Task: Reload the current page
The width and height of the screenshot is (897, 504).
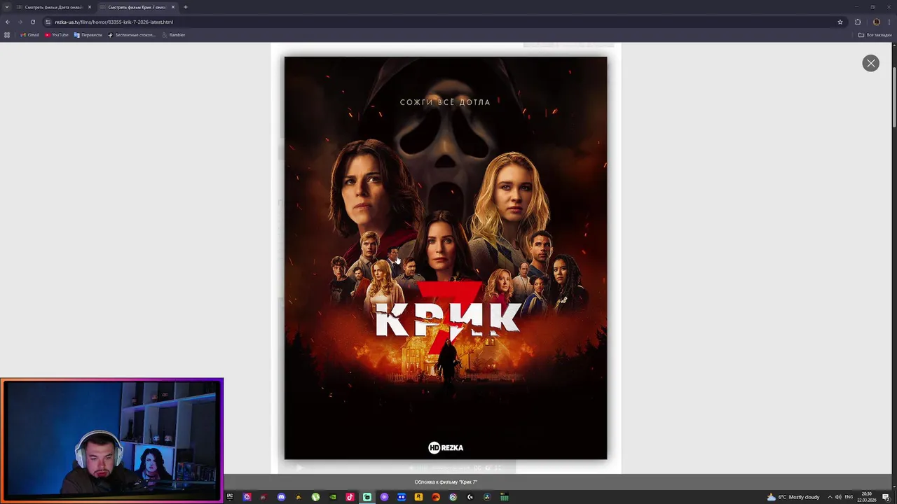Action: point(32,22)
